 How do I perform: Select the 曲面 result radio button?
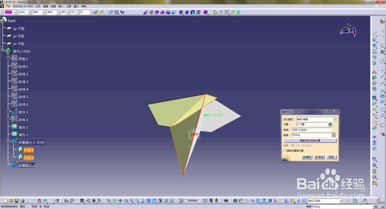(x=293, y=145)
